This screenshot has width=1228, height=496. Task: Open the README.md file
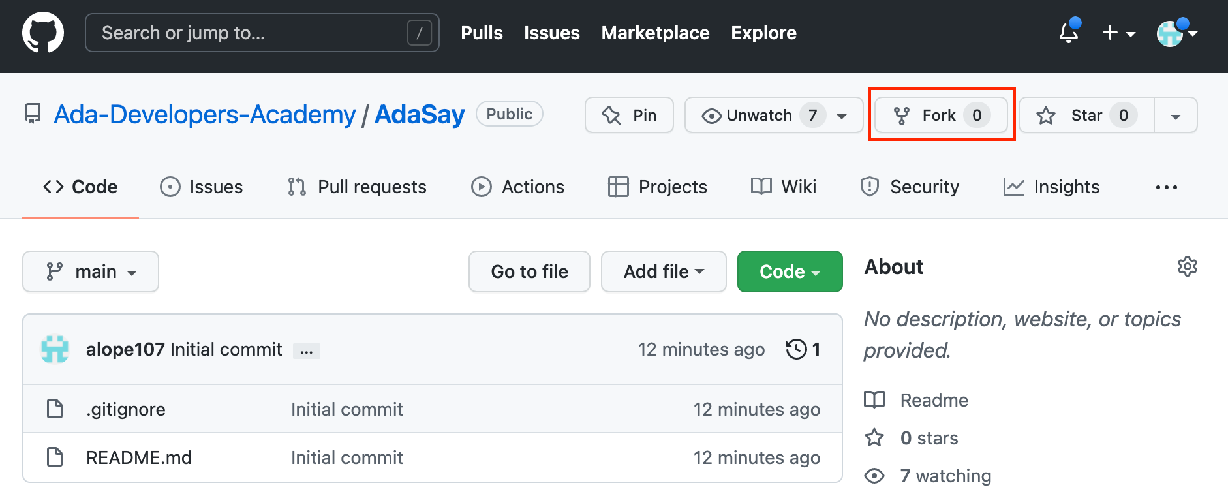pyautogui.click(x=138, y=457)
